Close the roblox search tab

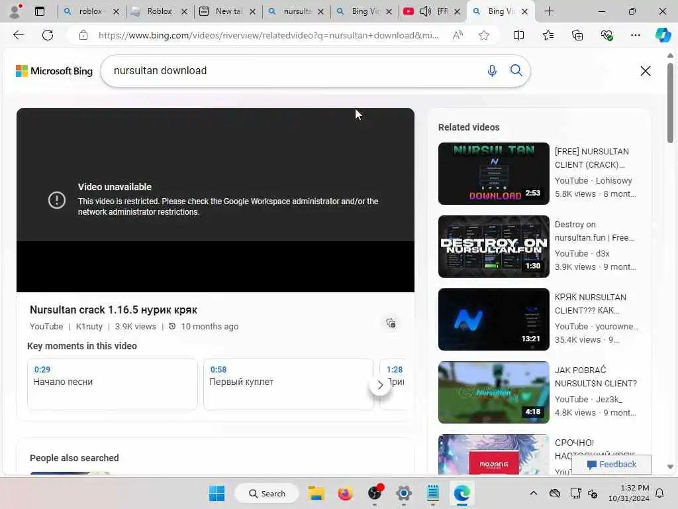(116, 12)
